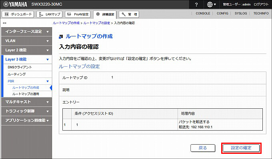Open the TECHINFO link
This screenshot has width=272, height=159.
[x=261, y=13]
